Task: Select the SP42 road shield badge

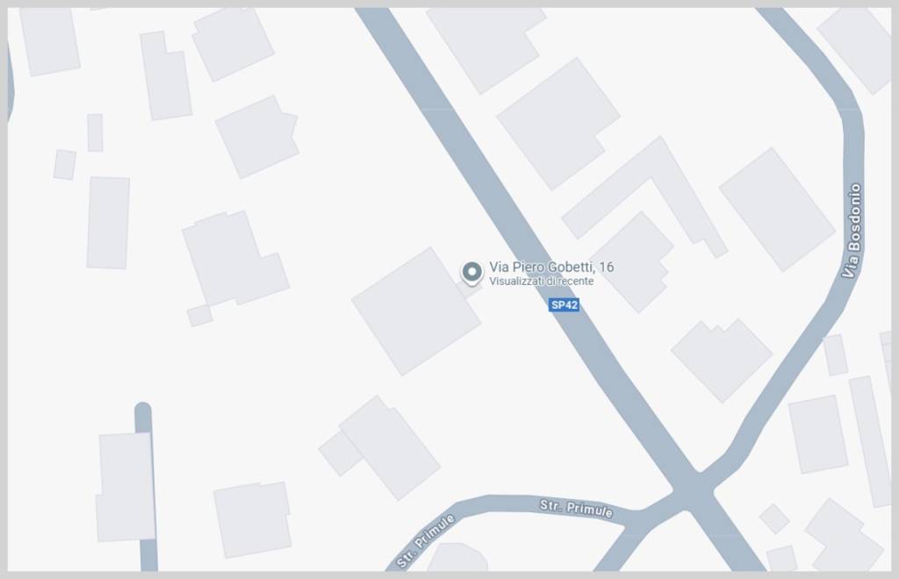Action: coord(565,304)
